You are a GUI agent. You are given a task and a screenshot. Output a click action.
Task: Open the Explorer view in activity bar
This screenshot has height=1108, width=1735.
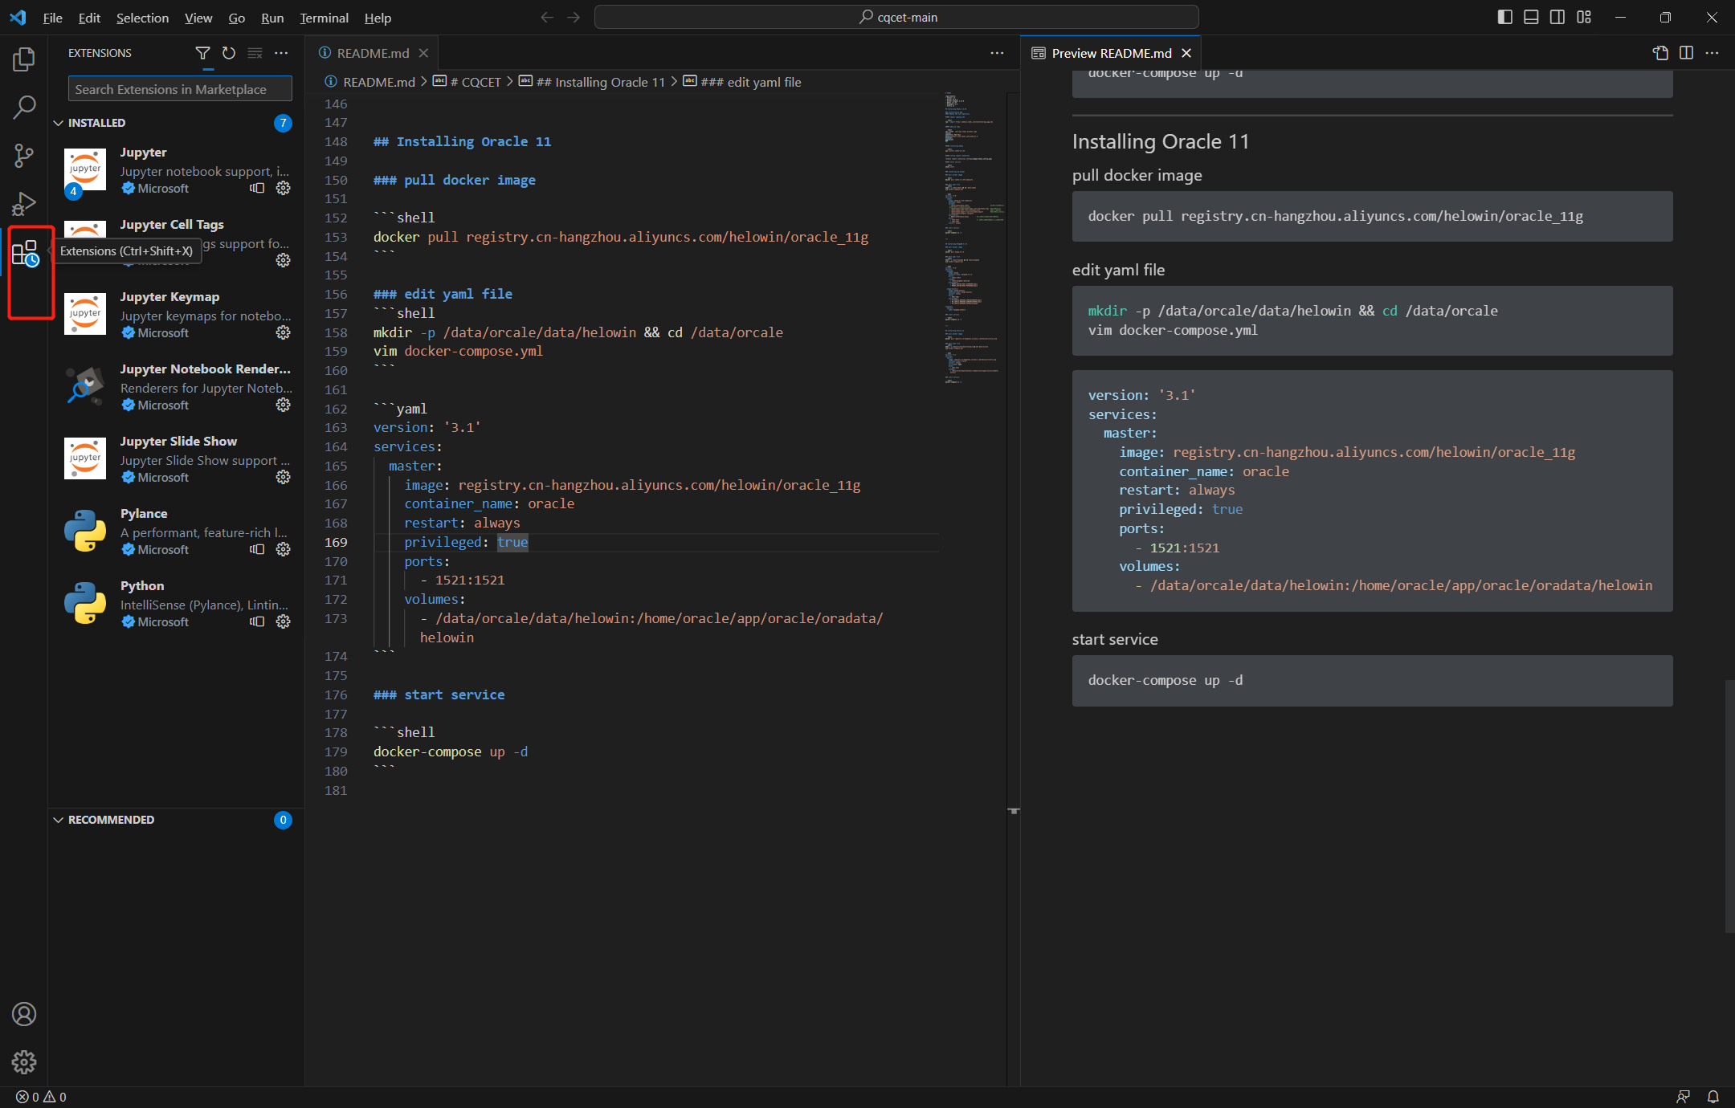pos(24,59)
